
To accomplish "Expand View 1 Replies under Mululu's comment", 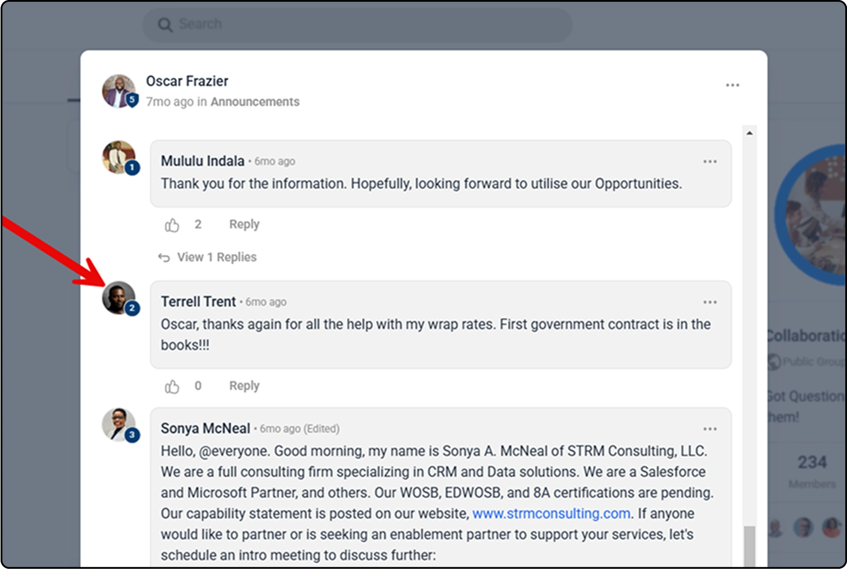I will tap(208, 257).
